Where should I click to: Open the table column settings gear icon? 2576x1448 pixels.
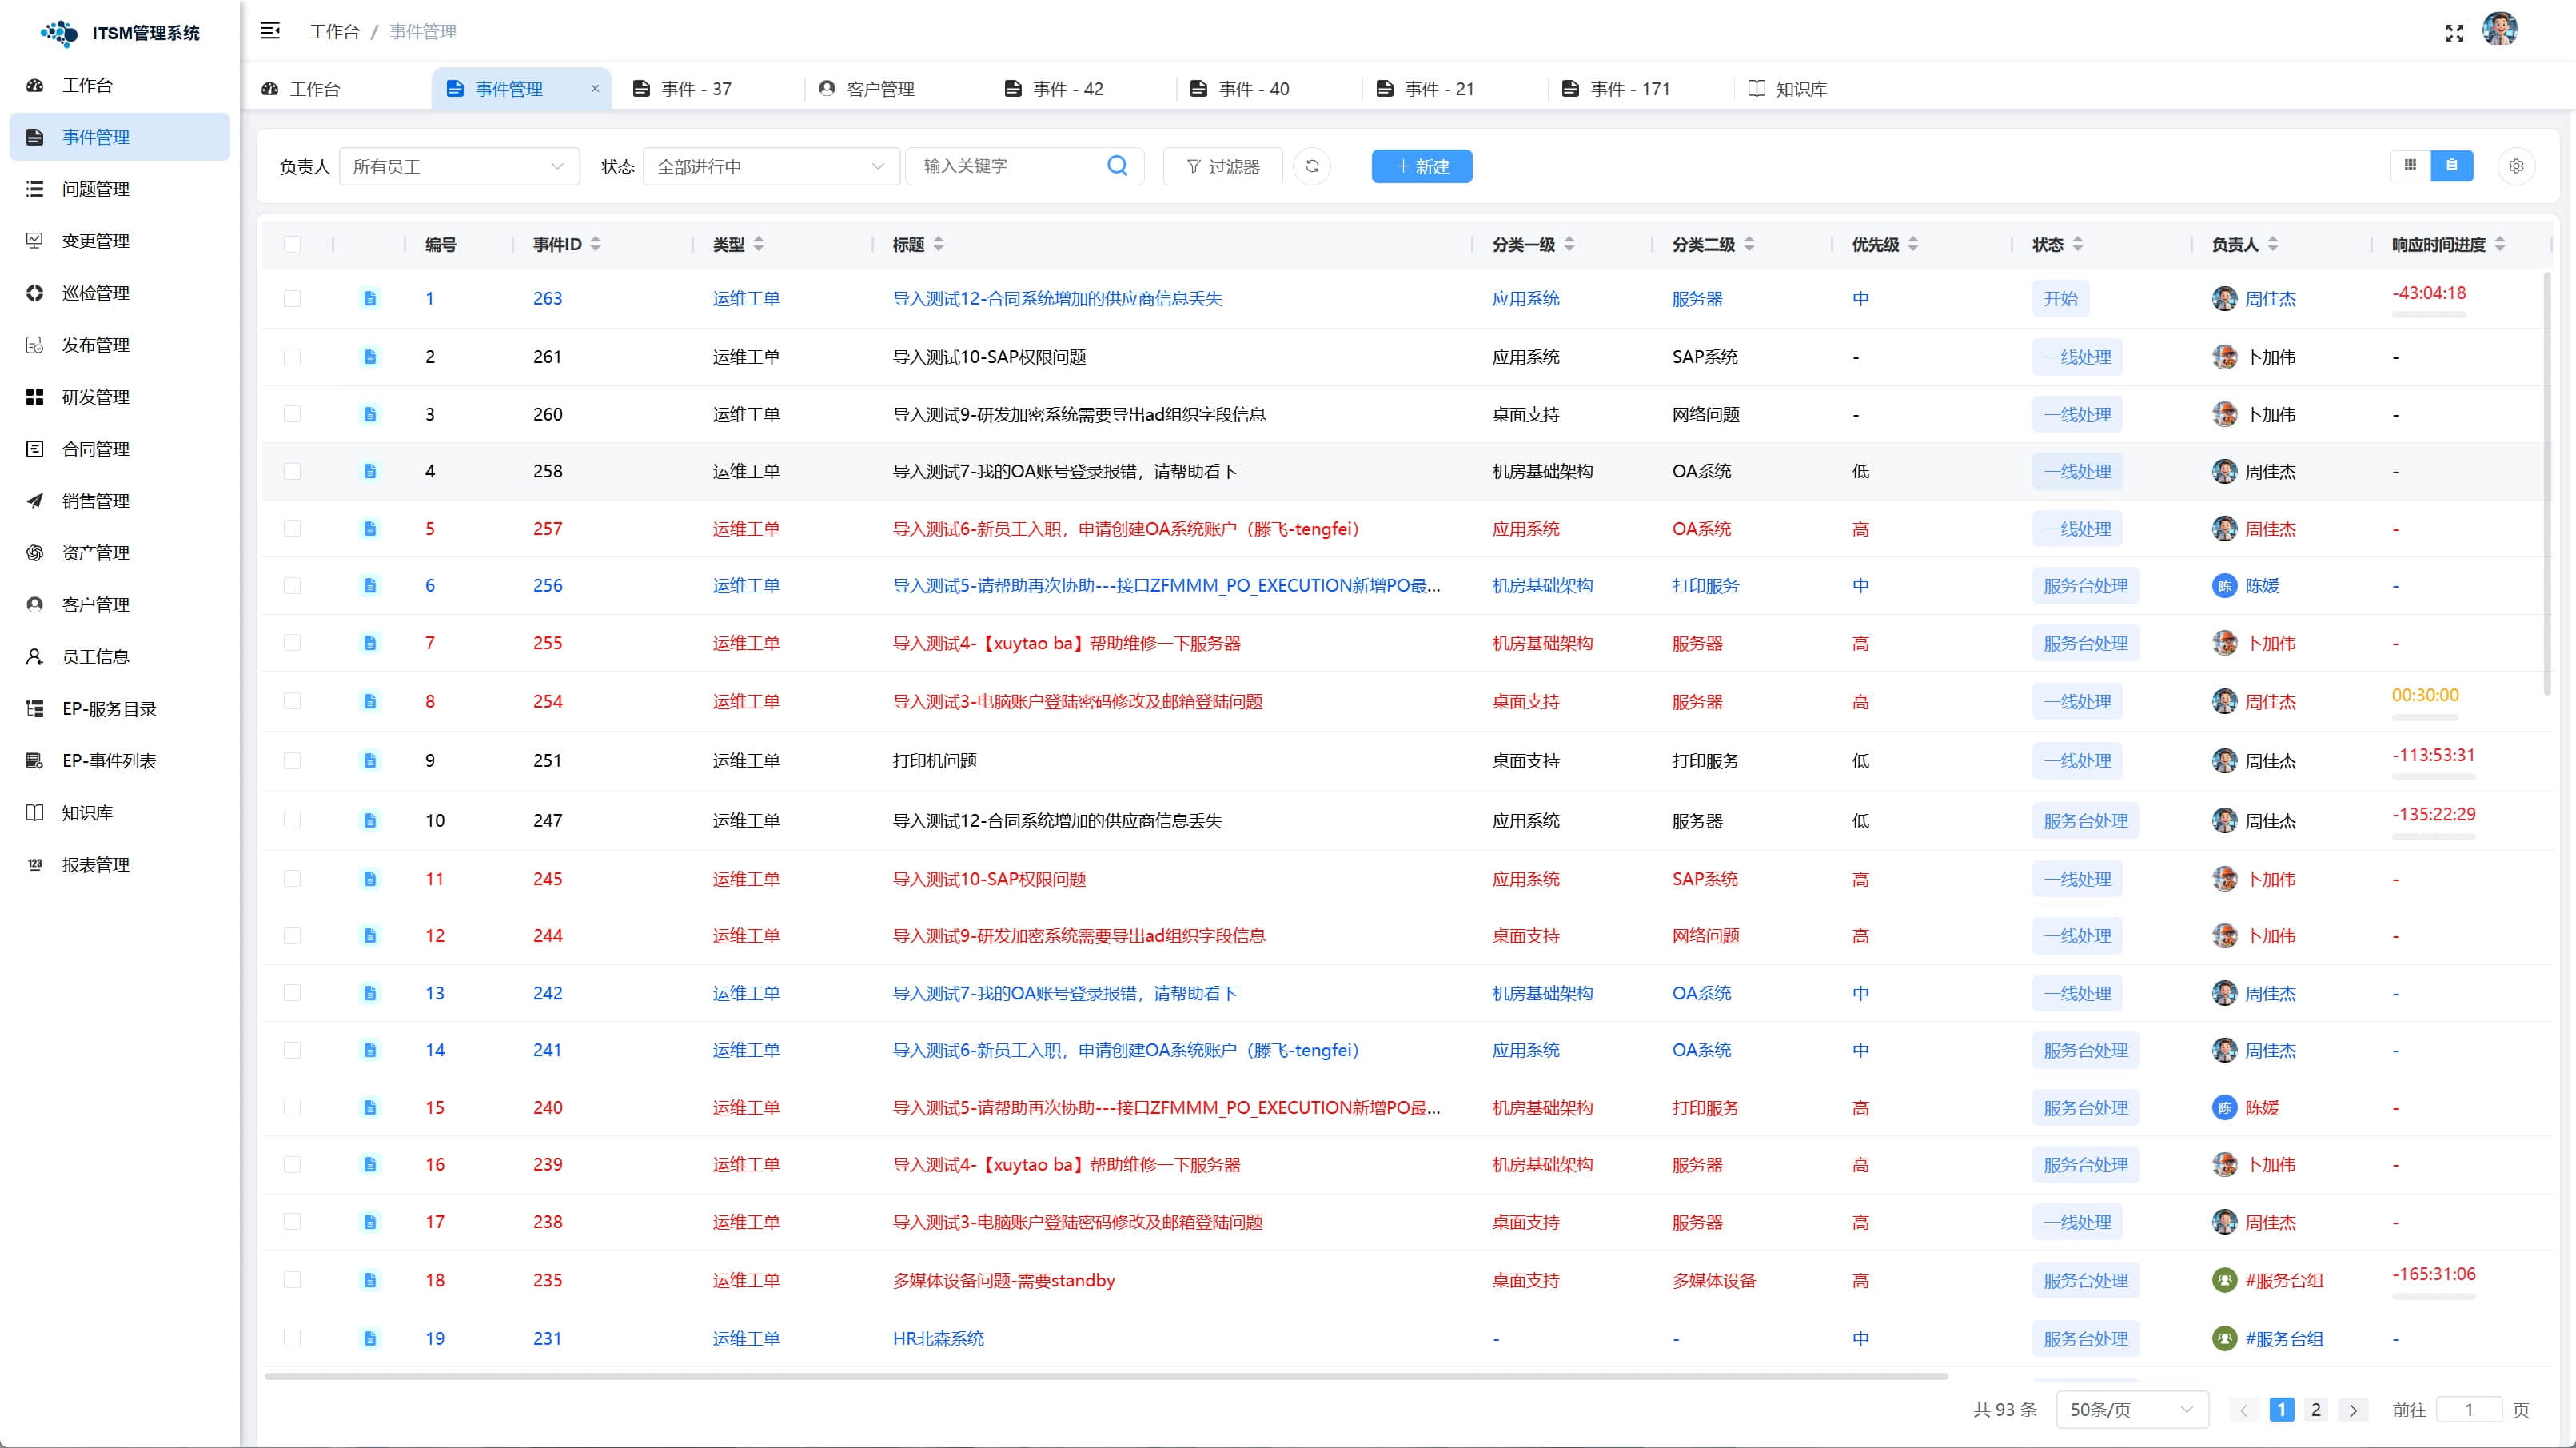point(2516,166)
